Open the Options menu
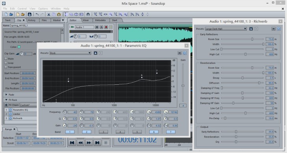Screen dimensions: 287x153 [x=43, y=8]
